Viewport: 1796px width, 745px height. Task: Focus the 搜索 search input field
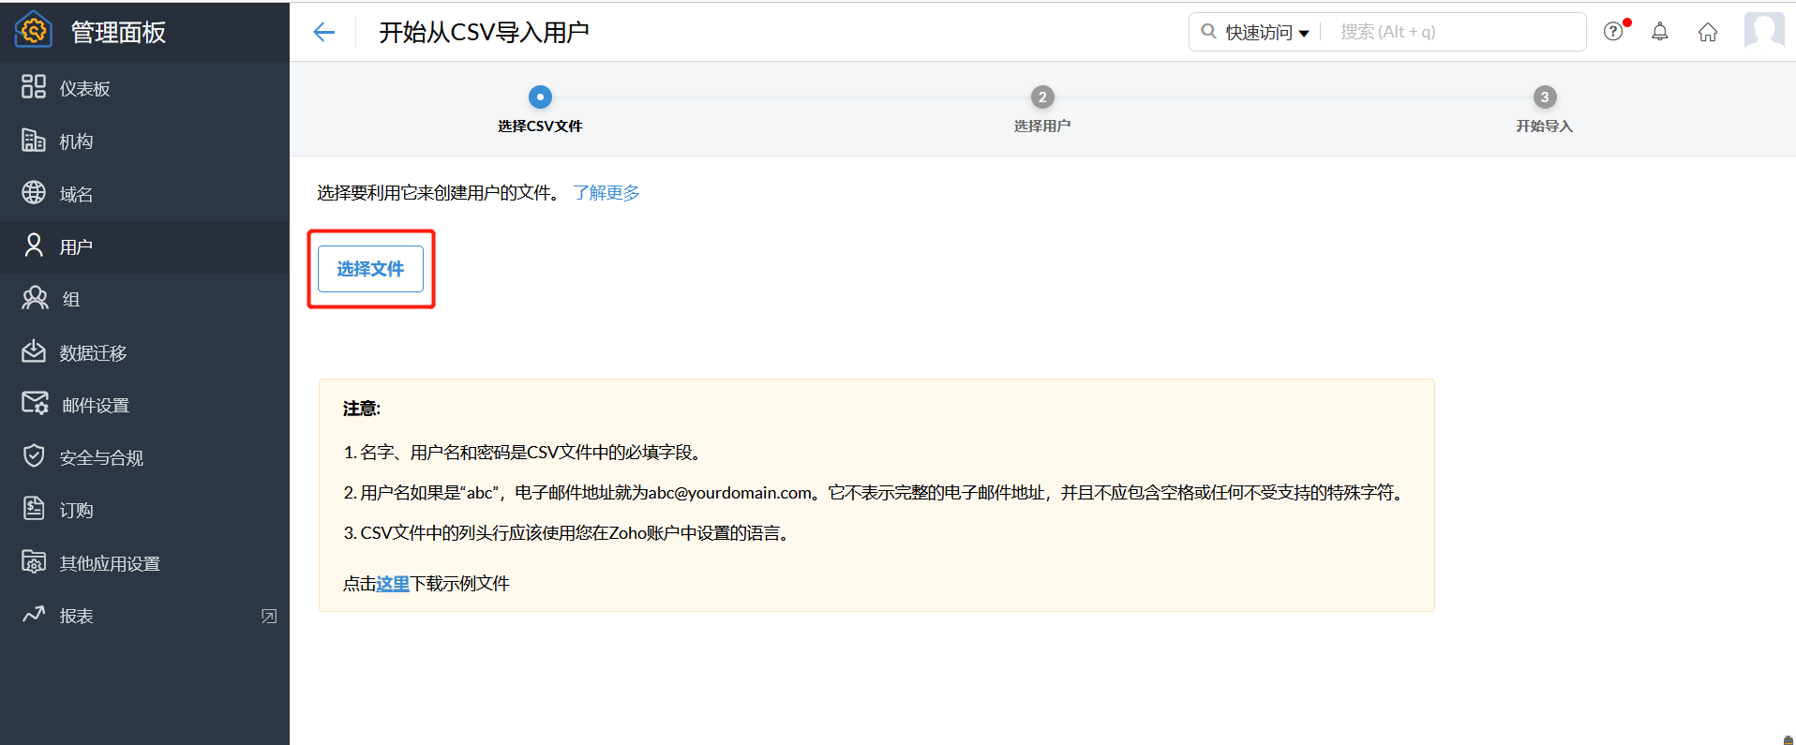(x=1453, y=33)
